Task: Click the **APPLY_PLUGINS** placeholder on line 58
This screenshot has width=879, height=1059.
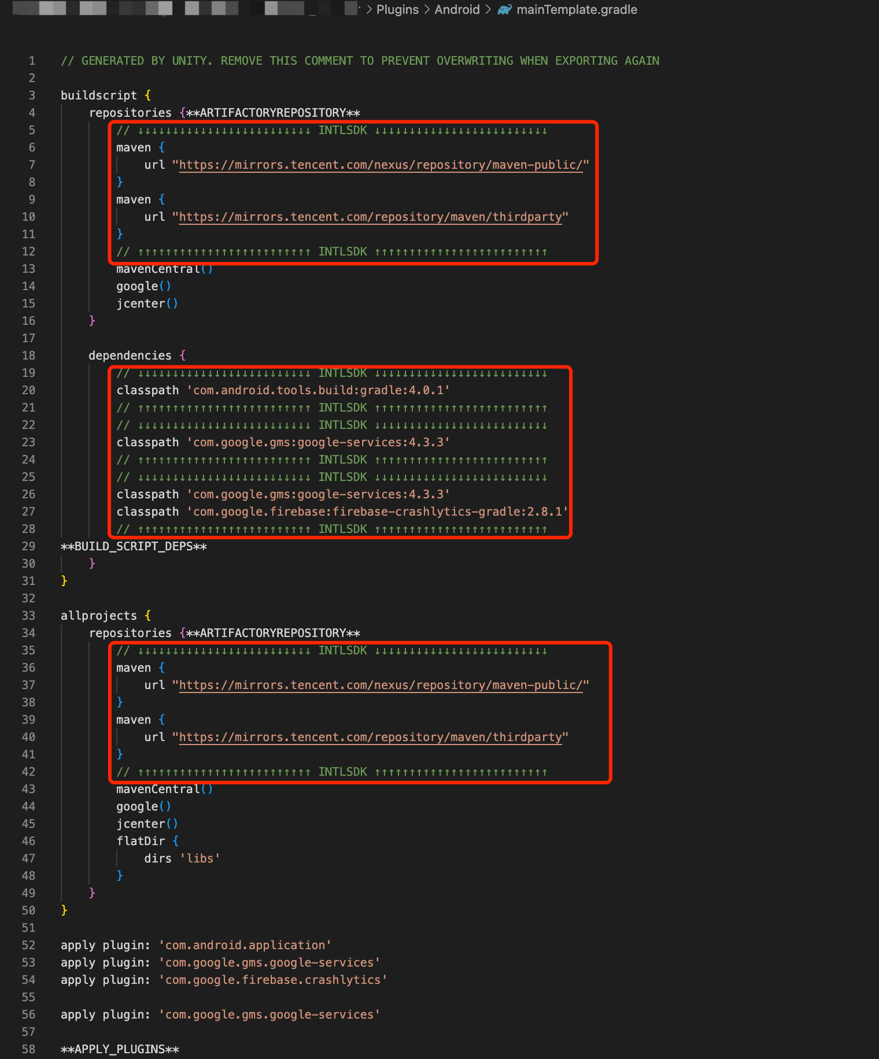Action: 120,1050
